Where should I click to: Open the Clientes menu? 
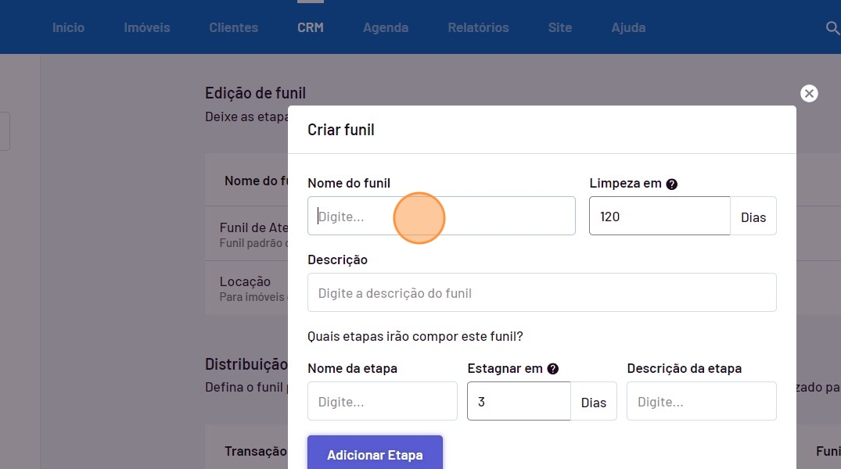tap(233, 27)
